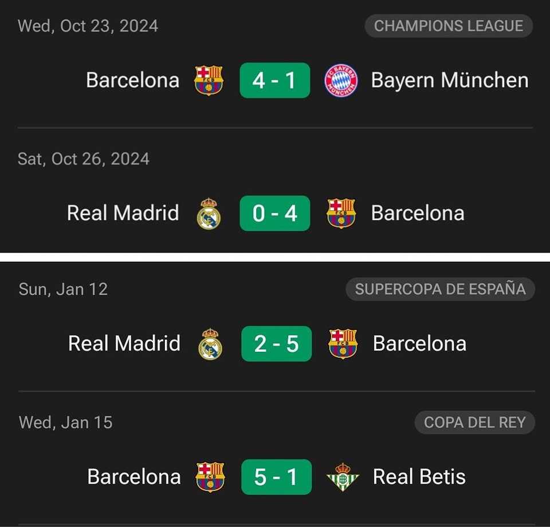550x527 pixels.
Task: Click Barcelona crest in the 0 - 4 match
Action: point(341,214)
